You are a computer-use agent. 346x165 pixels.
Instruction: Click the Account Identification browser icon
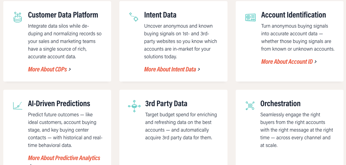click(250, 17)
